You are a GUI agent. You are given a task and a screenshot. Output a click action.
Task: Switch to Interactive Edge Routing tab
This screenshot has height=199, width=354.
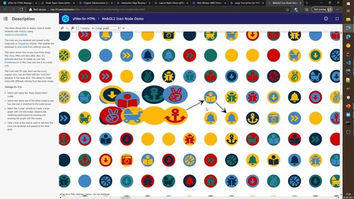pyautogui.click(x=133, y=3)
